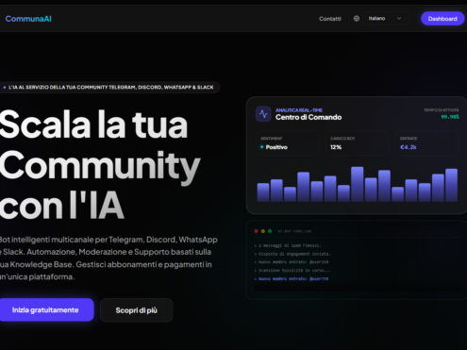The height and width of the screenshot is (350, 467).
Task: Click the "Scala la tua Community con l'IA" heading
Action: [x=100, y=164]
